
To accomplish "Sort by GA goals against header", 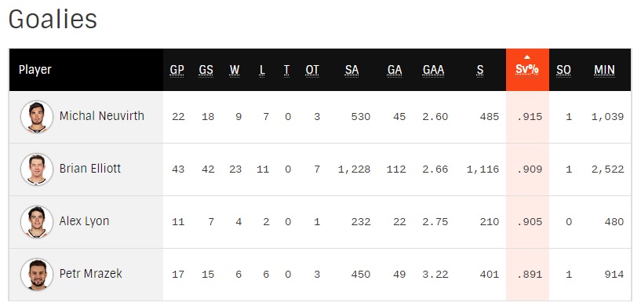I will 395,70.
